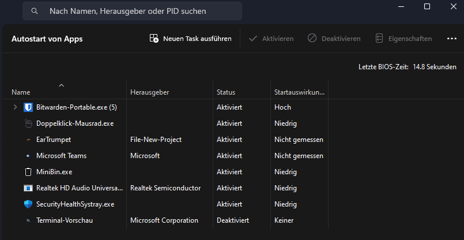Click Nicht gemessen in the Microsoft Teams row
Viewport: 464px width, 240px height.
pyautogui.click(x=299, y=156)
